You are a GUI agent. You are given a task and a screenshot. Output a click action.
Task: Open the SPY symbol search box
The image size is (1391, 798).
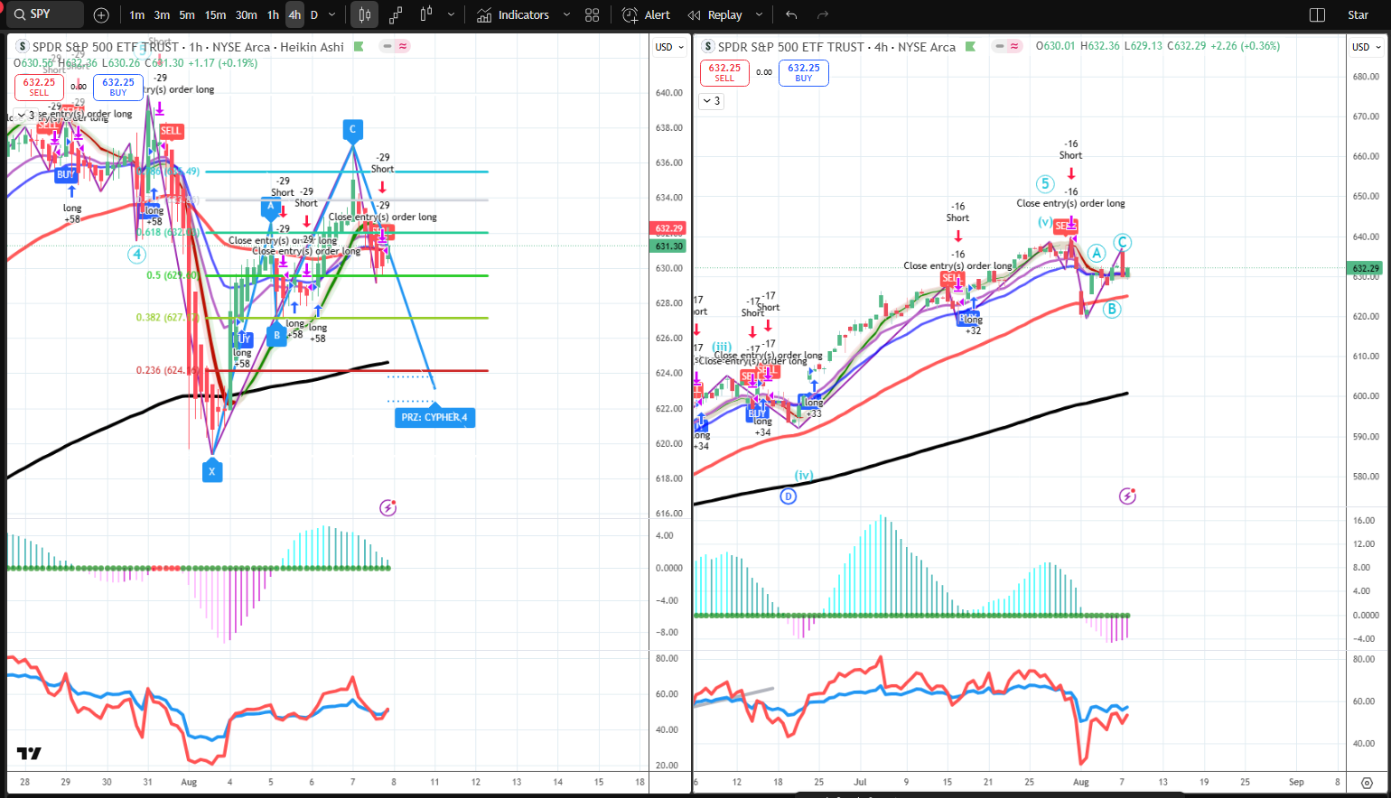[x=45, y=14]
